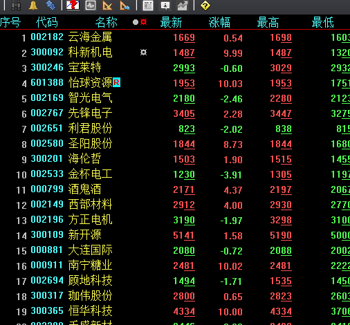The height and width of the screenshot is (325, 350).
Task: Select stock 恒华科技
Action: (x=90, y=311)
